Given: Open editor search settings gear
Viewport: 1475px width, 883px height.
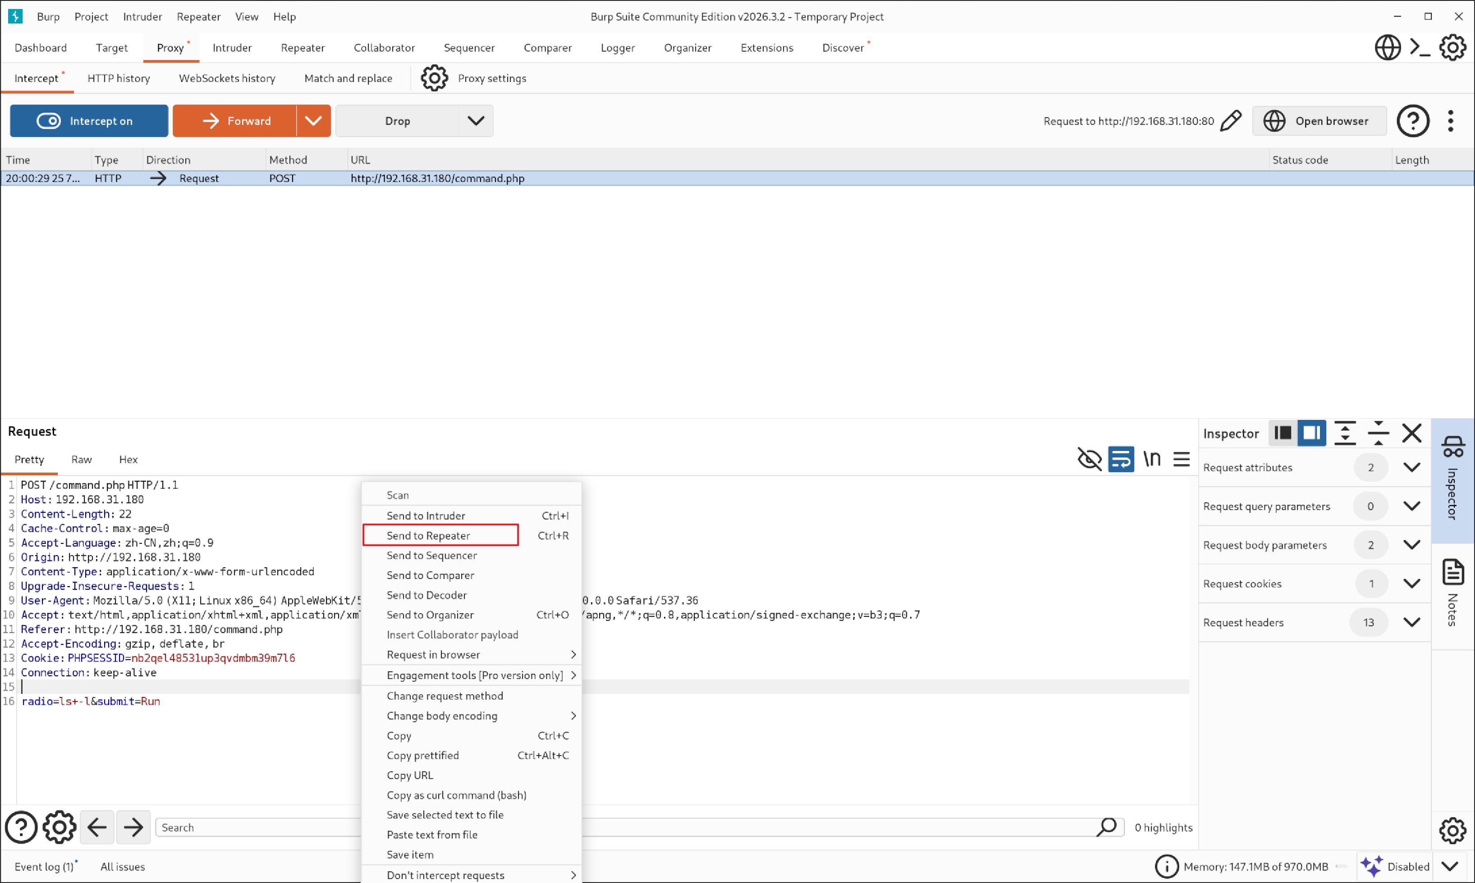Looking at the screenshot, I should pyautogui.click(x=60, y=827).
